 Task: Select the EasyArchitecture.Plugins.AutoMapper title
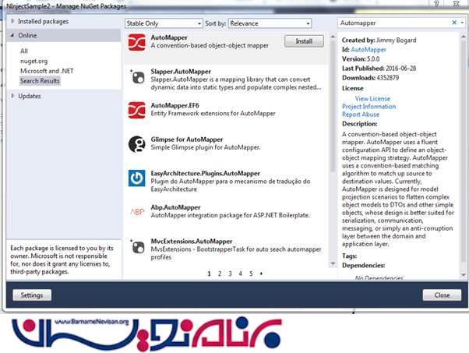[x=205, y=174]
